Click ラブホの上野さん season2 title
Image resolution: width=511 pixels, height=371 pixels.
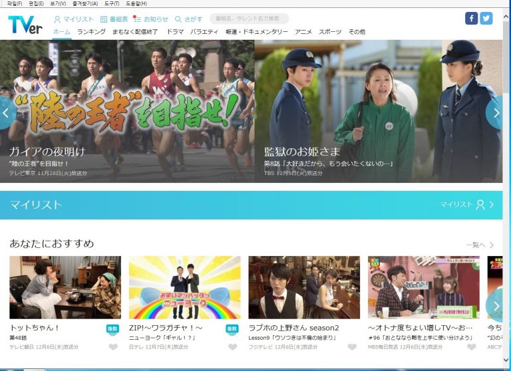(x=293, y=328)
